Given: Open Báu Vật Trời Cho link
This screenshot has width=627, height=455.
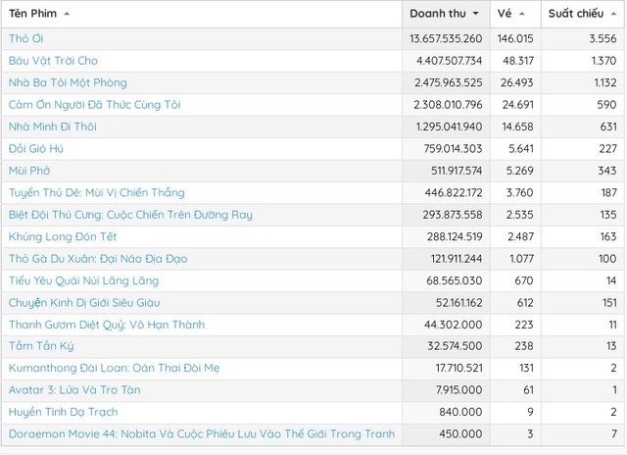Looking at the screenshot, I should pyautogui.click(x=53, y=61).
